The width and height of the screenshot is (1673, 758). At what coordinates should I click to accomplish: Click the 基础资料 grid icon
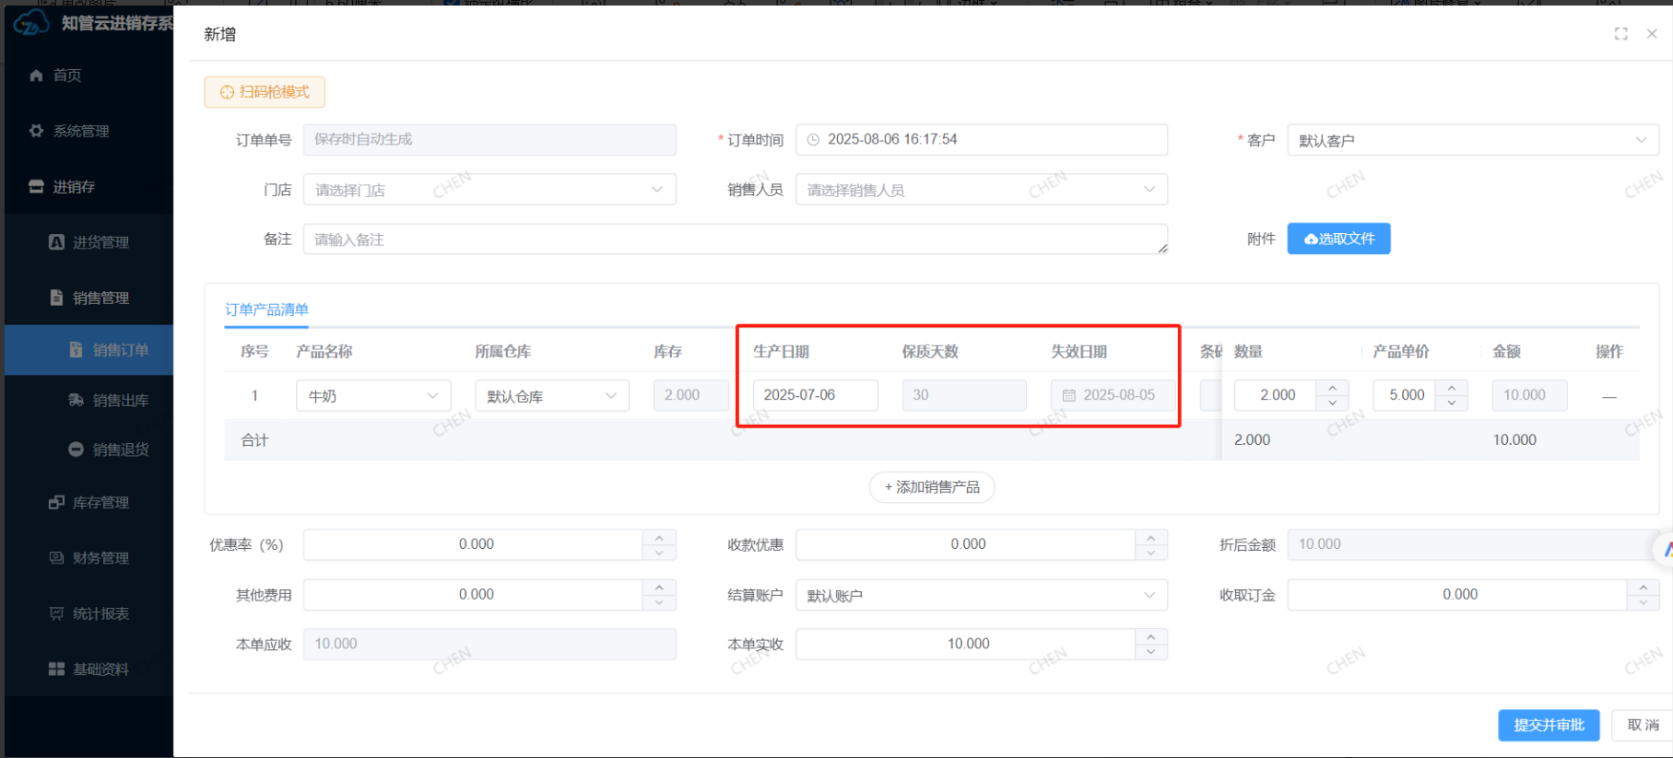56,670
